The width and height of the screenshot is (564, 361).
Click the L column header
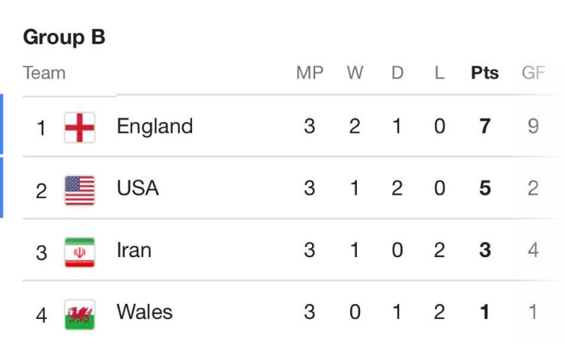(x=439, y=73)
